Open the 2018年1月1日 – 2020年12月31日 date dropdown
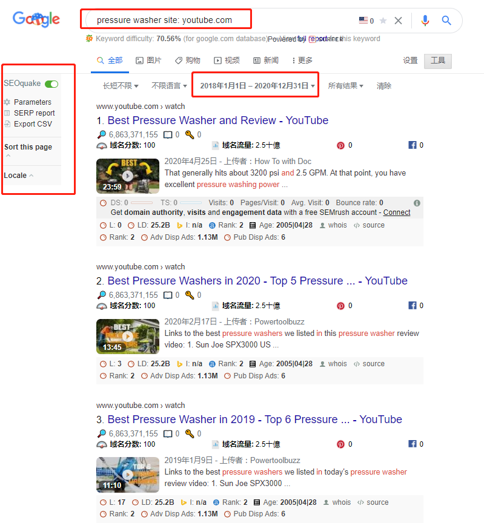484x523 pixels. 257,86
